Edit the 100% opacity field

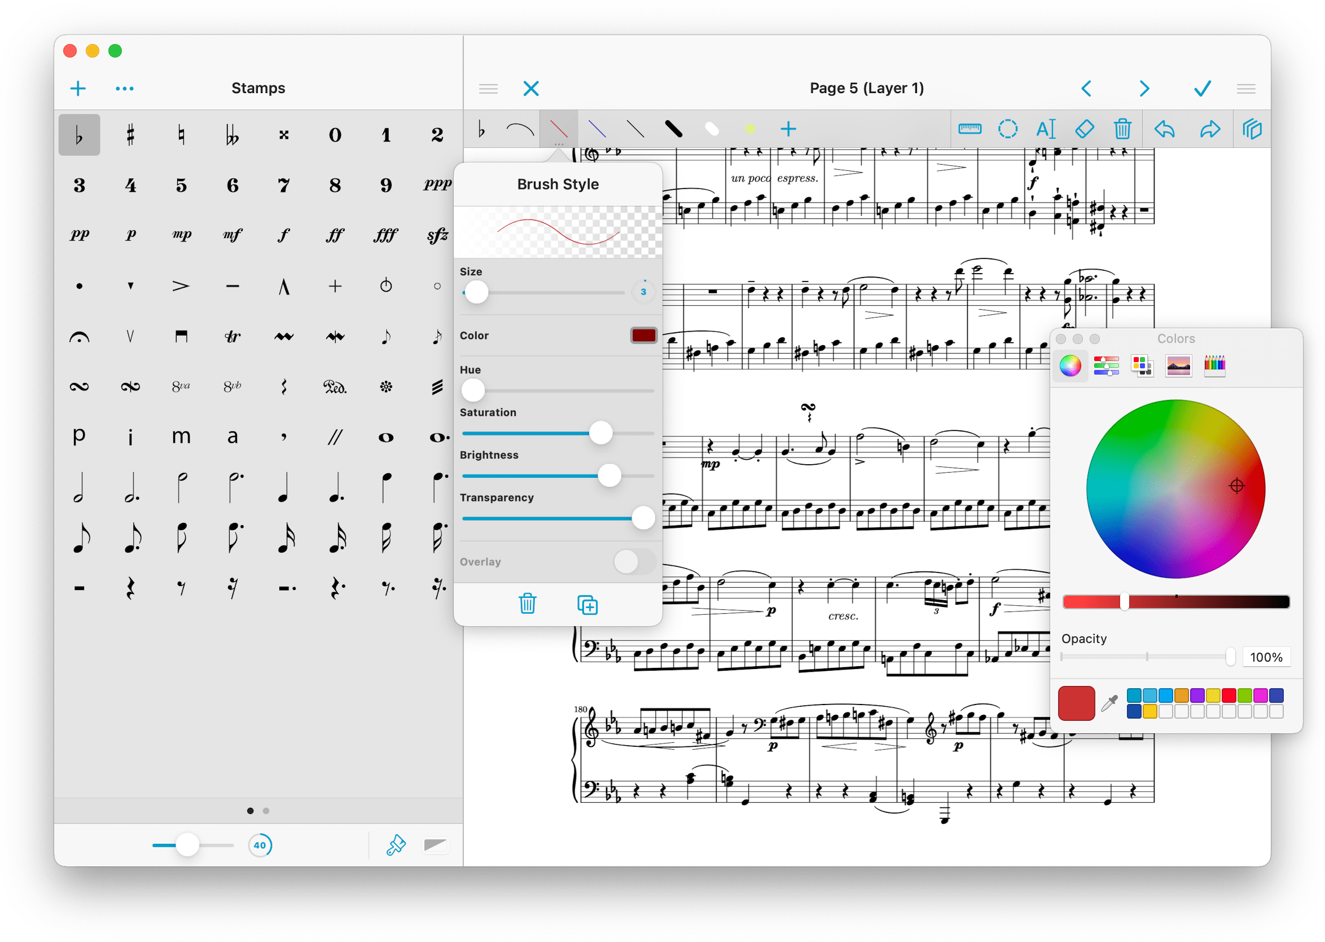tap(1265, 657)
